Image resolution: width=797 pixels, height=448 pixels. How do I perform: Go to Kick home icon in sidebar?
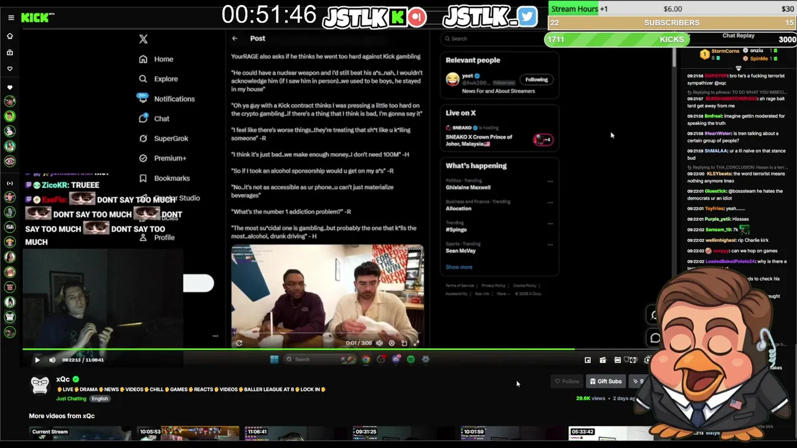click(x=10, y=36)
